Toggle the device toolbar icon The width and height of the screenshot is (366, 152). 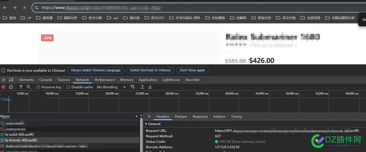(x=11, y=80)
